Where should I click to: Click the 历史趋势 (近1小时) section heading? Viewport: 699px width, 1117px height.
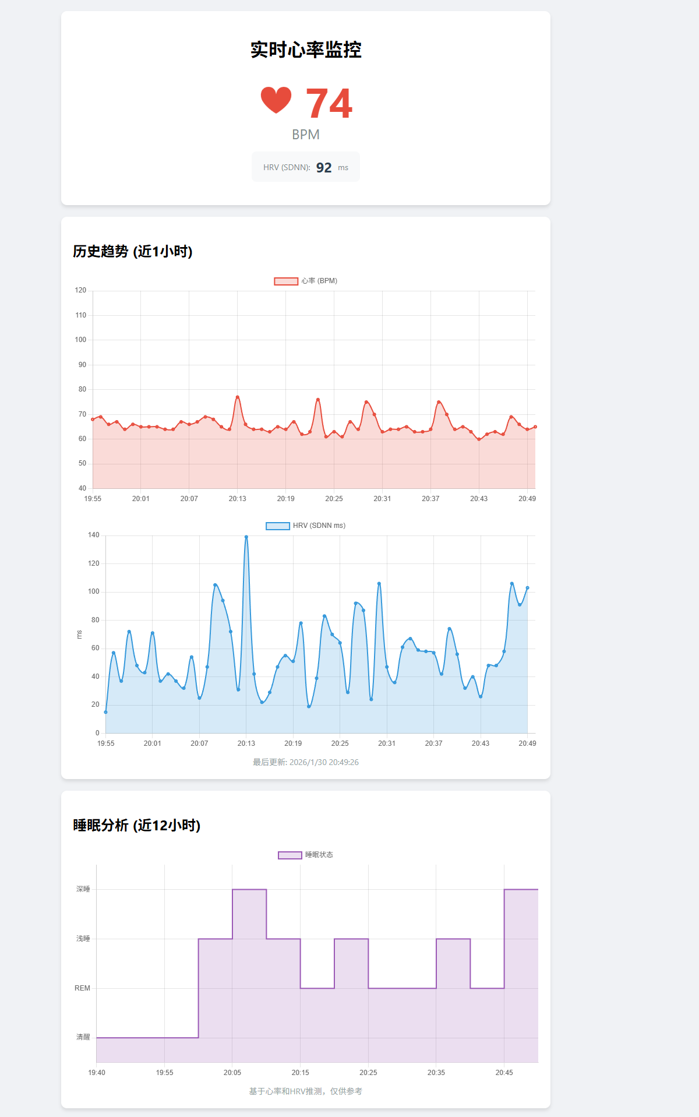(133, 251)
